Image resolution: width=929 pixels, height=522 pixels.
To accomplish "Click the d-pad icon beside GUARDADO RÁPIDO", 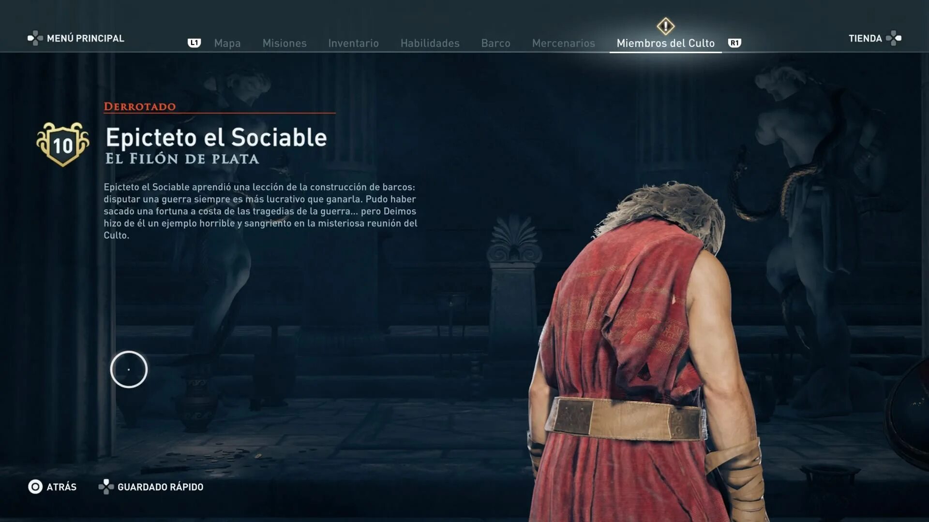I will point(106,487).
